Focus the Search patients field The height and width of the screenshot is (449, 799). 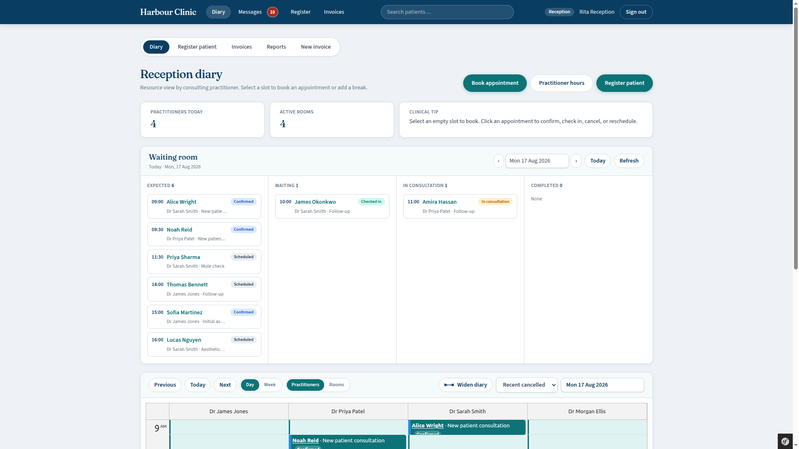[x=447, y=12]
